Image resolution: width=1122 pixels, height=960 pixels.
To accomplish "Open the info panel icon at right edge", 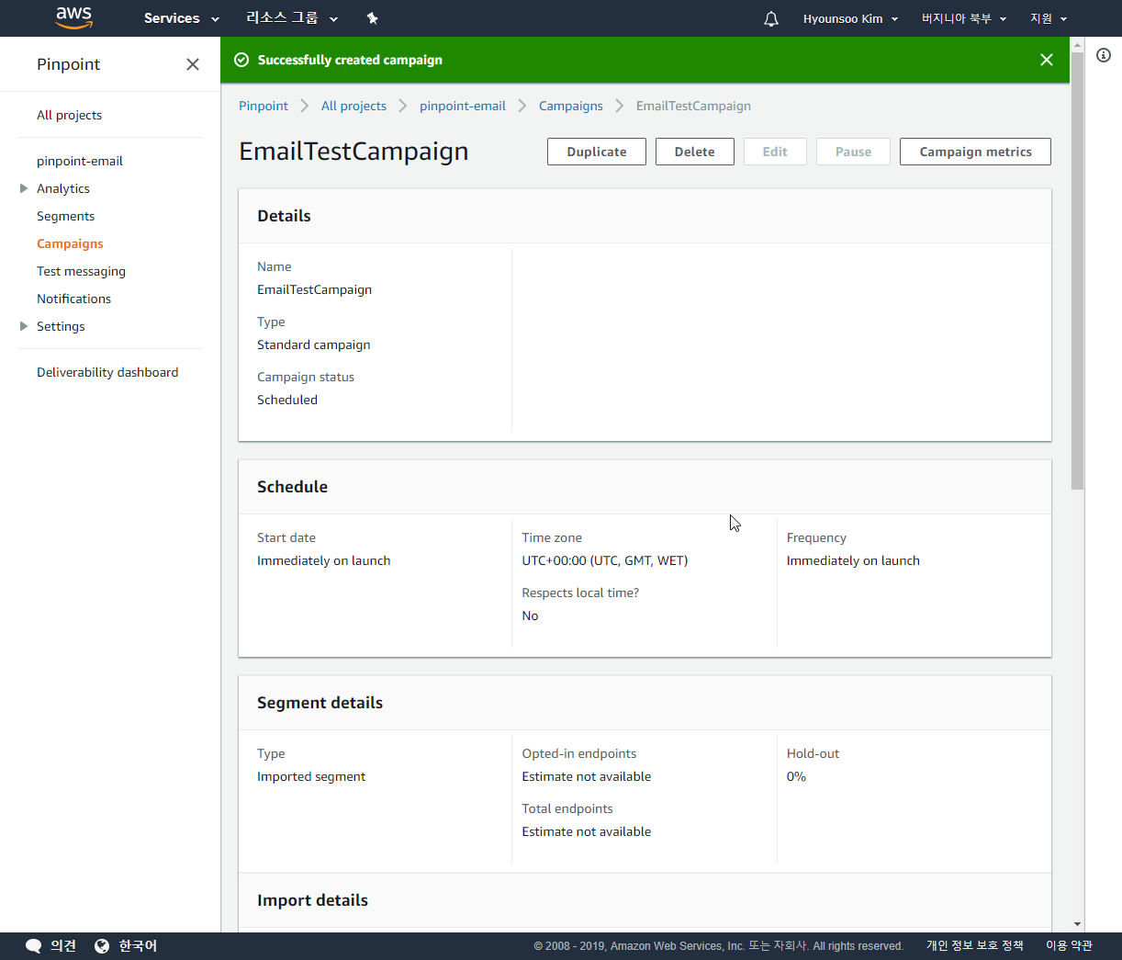I will point(1104,55).
